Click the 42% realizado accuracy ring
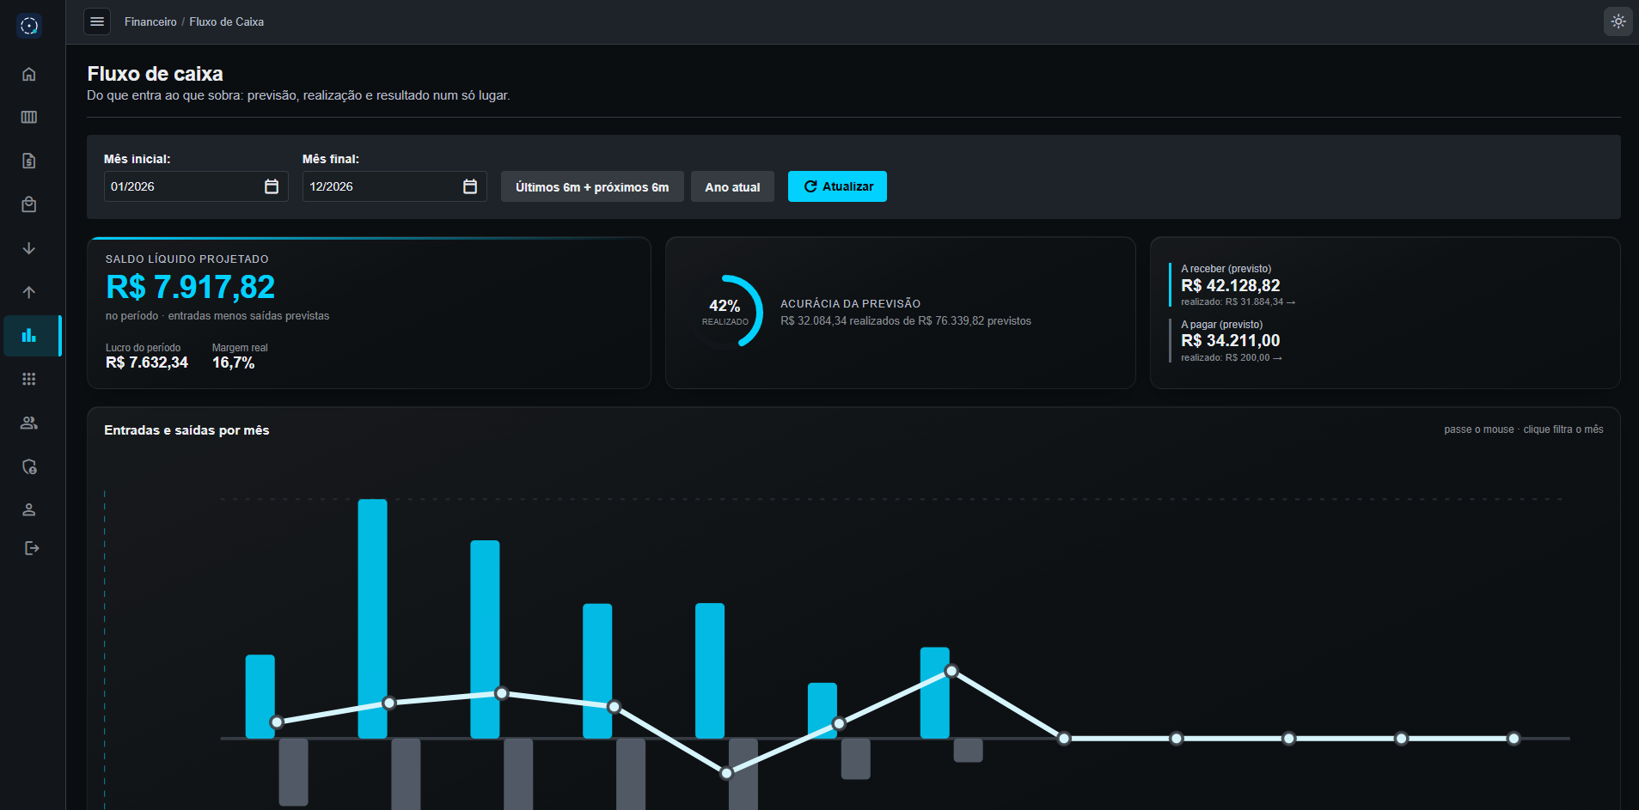Image resolution: width=1639 pixels, height=810 pixels. click(x=725, y=311)
